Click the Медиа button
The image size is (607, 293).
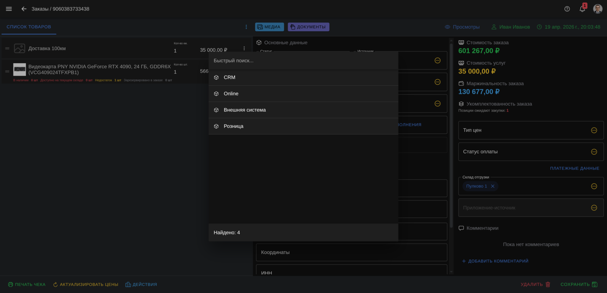tap(269, 27)
